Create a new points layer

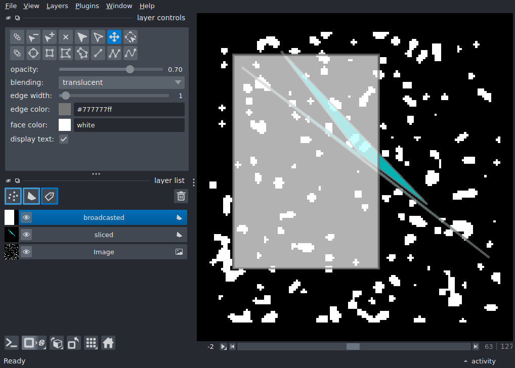click(x=13, y=196)
